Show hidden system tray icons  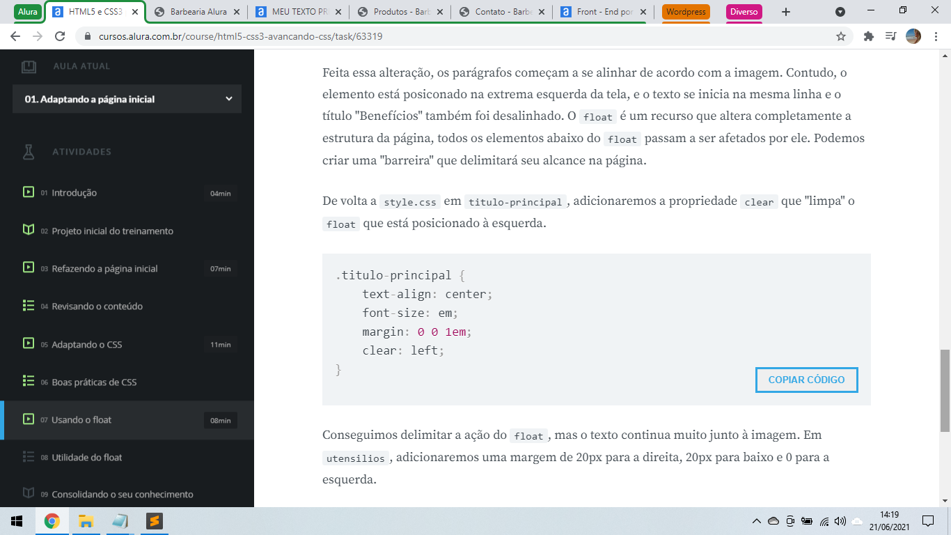(x=757, y=521)
